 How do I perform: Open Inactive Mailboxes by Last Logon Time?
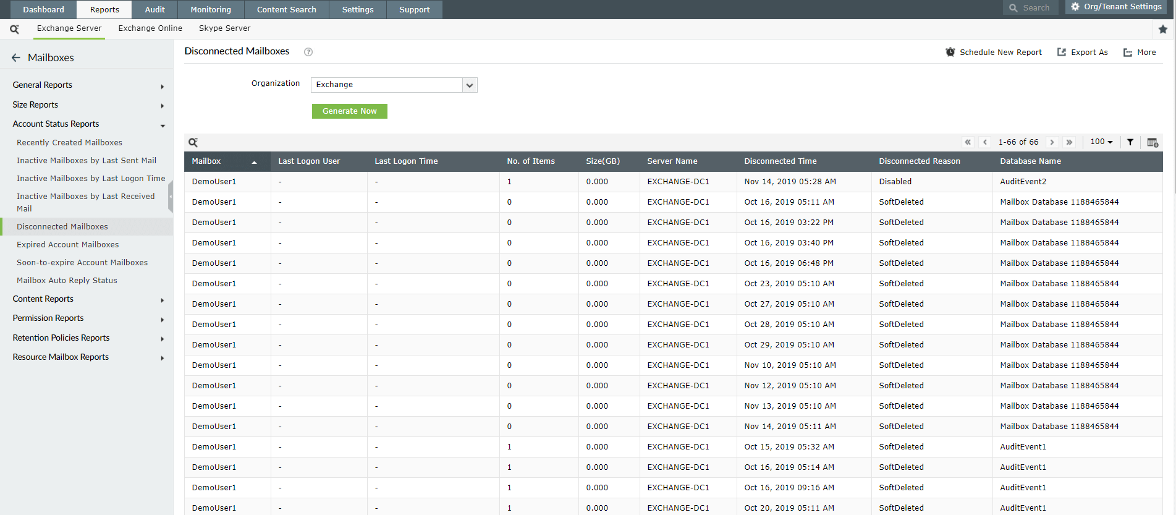(91, 179)
